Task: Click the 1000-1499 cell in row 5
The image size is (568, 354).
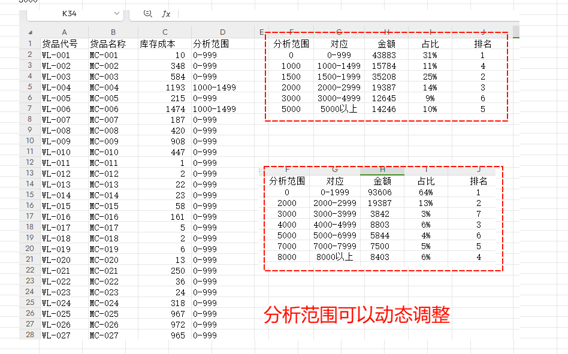Action: tap(214, 87)
